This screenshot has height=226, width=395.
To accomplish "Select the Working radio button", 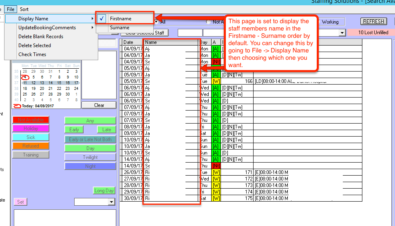I will coord(319,22).
